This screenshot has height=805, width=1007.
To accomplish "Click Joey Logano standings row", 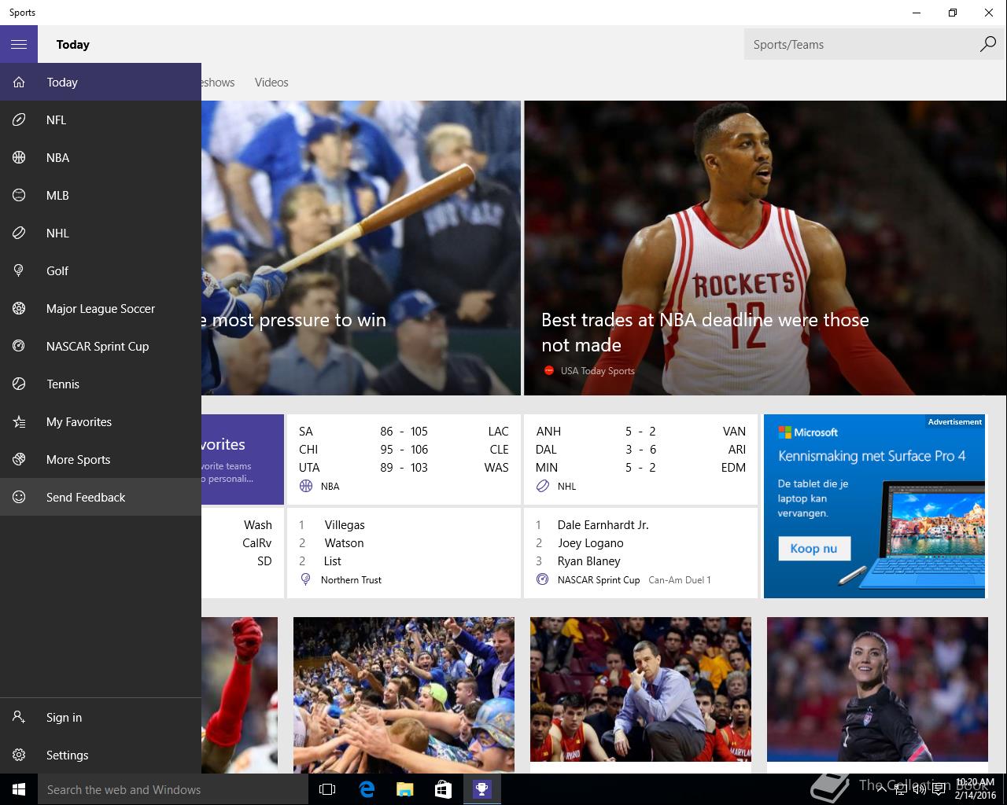I will click(x=640, y=542).
